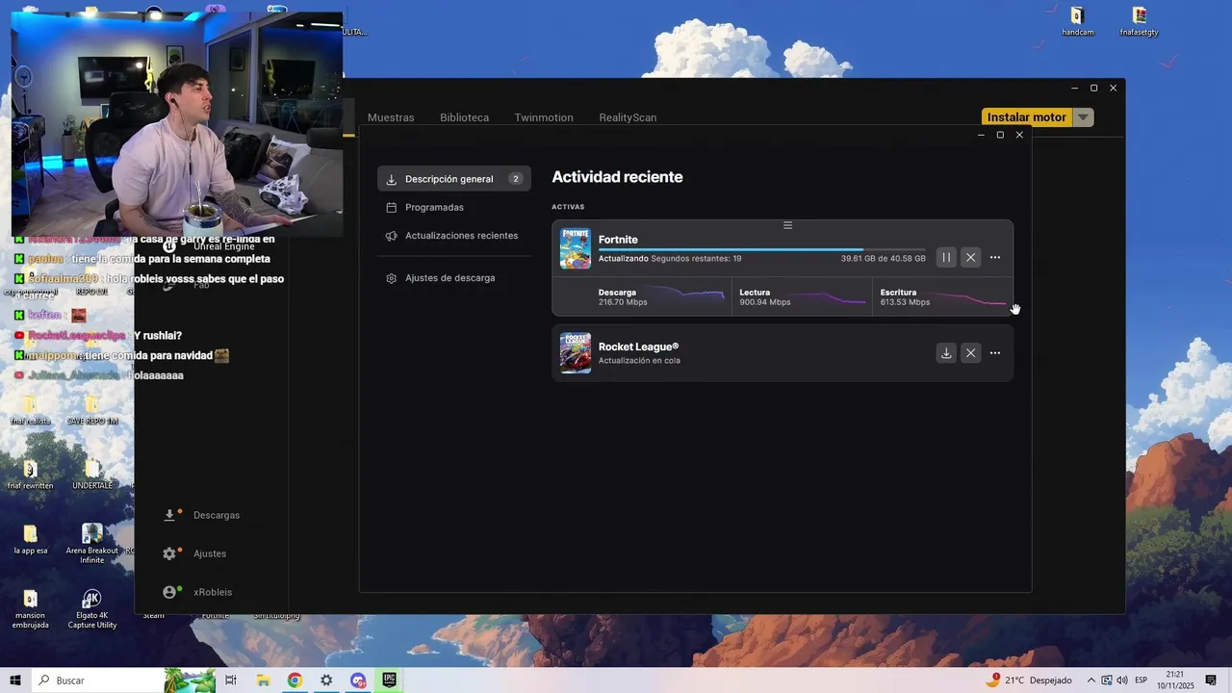Select the fnaf realista desktop folder
This screenshot has height=693, width=1232.
[30, 409]
